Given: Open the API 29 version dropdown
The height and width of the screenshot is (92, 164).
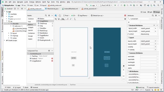Looking at the screenshot, I should pyautogui.click(x=74, y=16).
